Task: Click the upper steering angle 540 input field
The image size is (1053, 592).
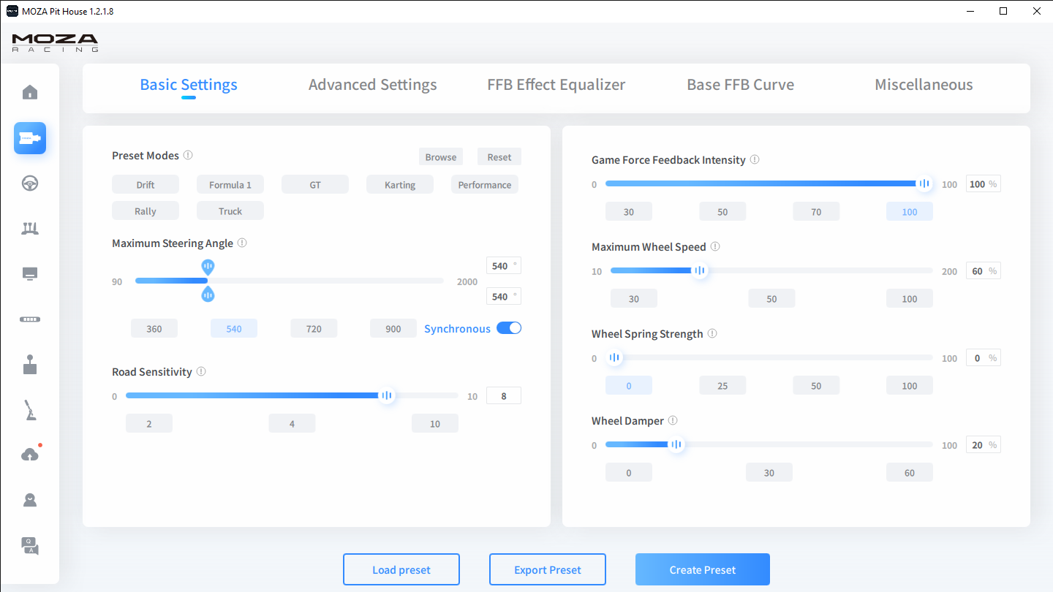Action: [504, 266]
